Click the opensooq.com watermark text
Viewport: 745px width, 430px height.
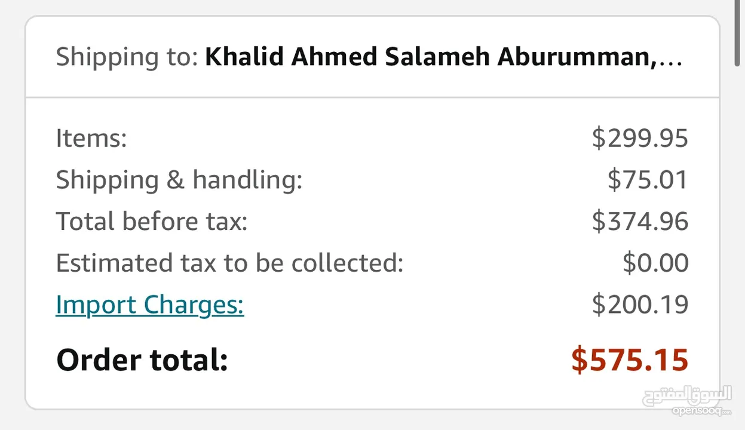[701, 411]
